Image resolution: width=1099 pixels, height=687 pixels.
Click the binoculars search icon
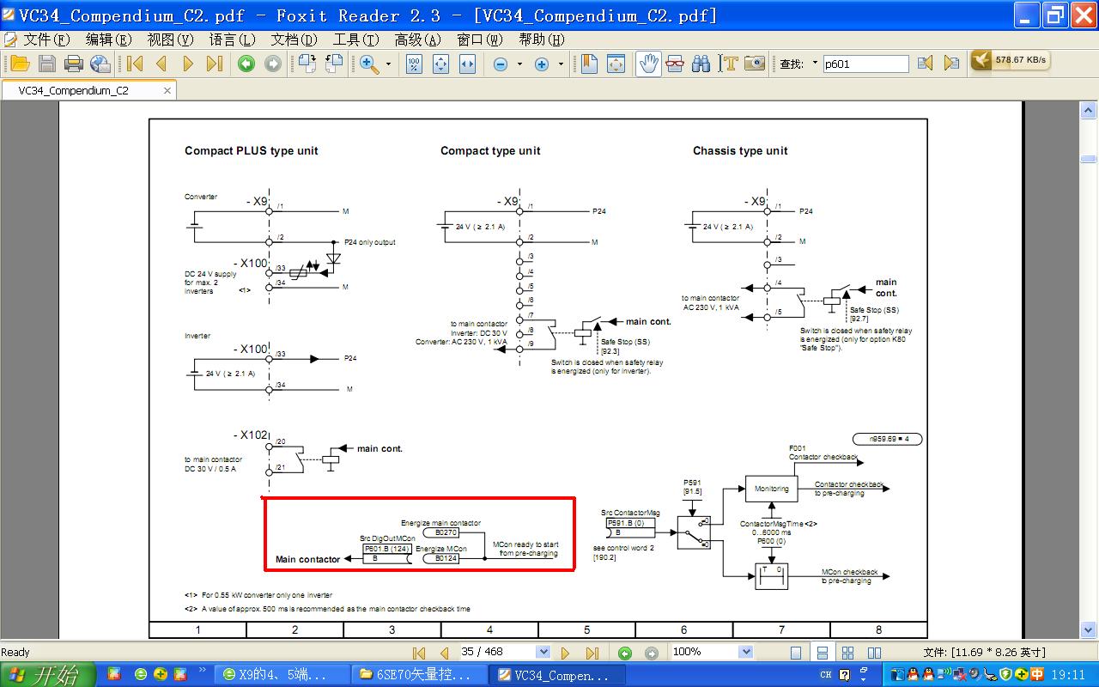(701, 64)
